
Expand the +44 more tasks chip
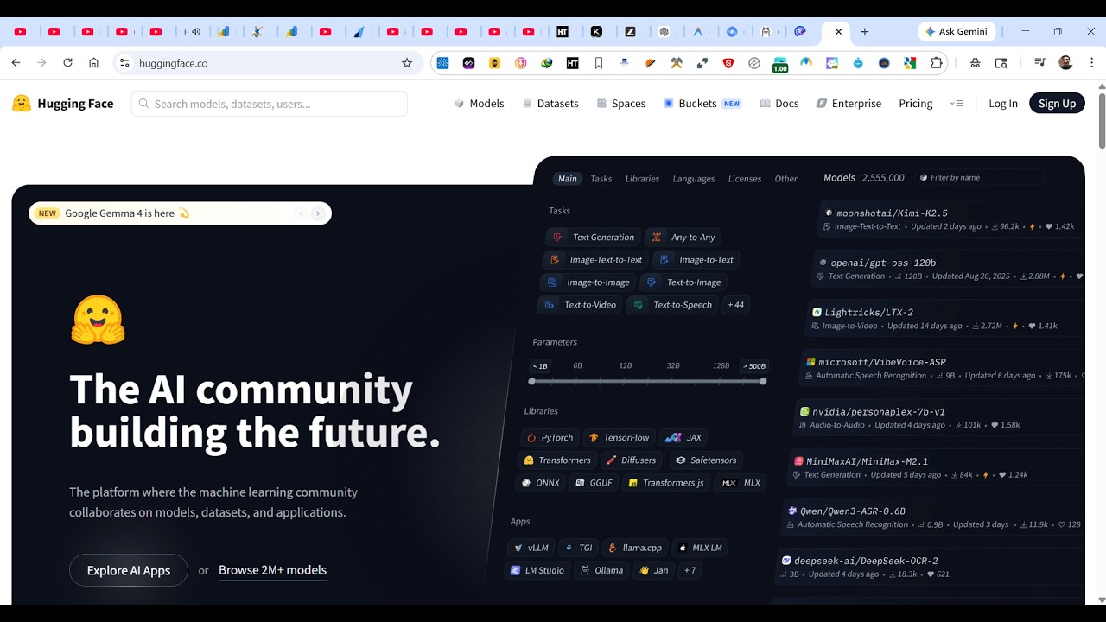[735, 305]
